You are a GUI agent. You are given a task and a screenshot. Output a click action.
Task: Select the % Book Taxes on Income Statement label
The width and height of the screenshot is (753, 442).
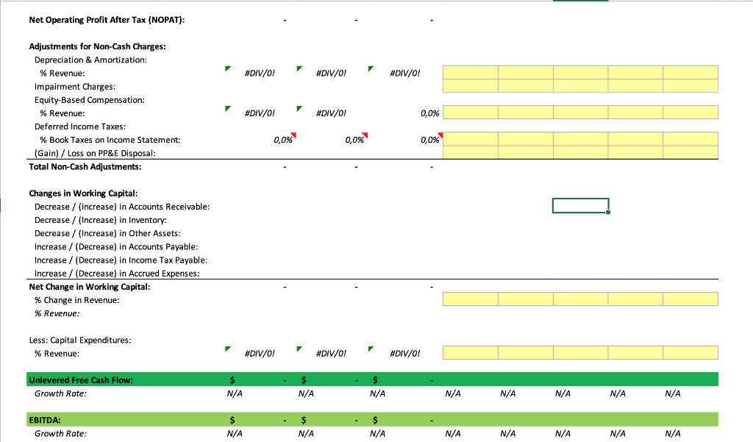pos(110,140)
